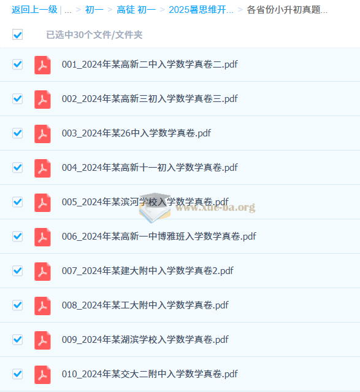The width and height of the screenshot is (360, 392).
Task: Open 009_2024年某湖滨学校入学数学真卷.pdf
Action: point(145,340)
